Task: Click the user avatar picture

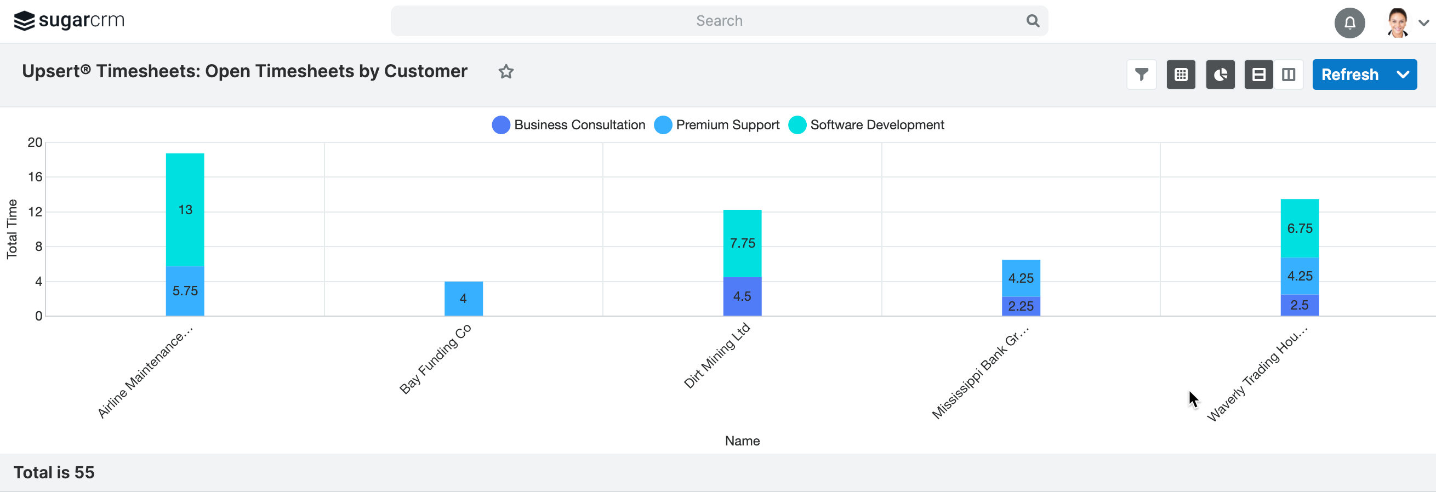Action: click(1398, 22)
